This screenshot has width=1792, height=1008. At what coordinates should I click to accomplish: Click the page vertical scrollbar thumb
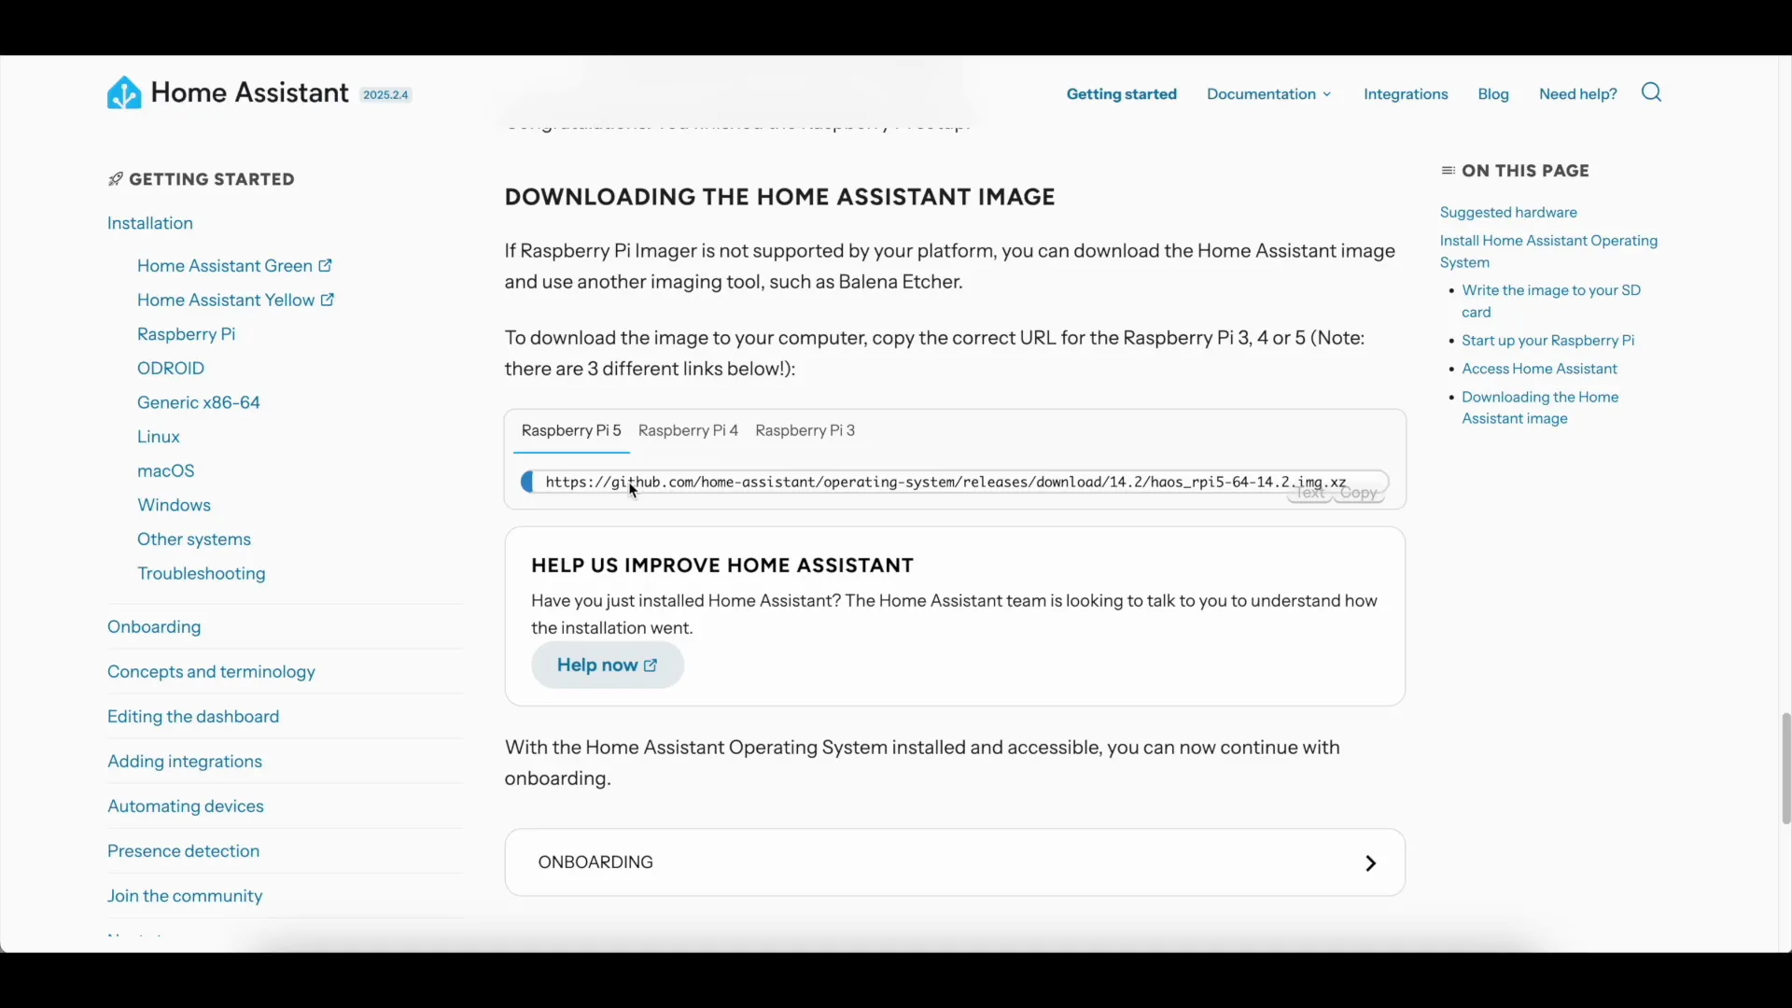(x=1786, y=769)
